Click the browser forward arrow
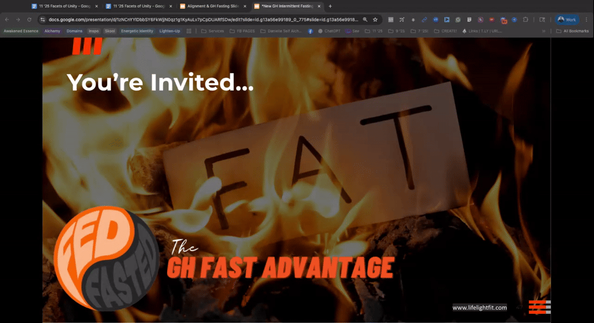This screenshot has height=323, width=594. click(x=18, y=20)
